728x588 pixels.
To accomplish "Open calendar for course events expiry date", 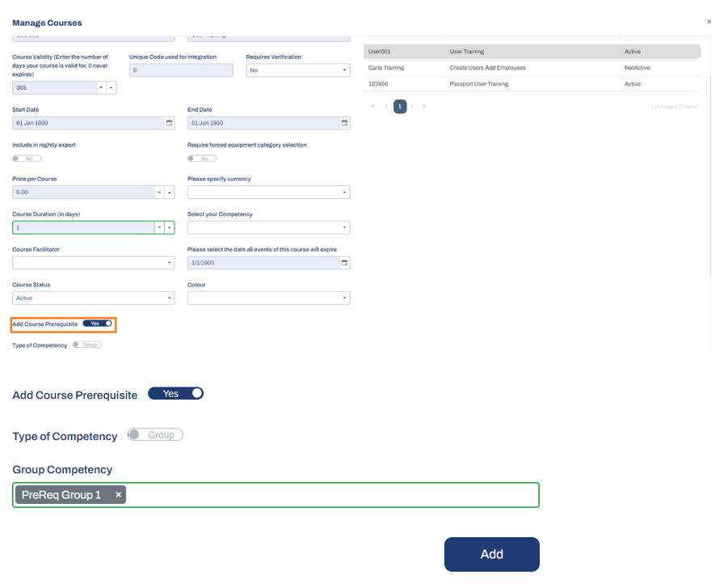I will pyautogui.click(x=344, y=263).
